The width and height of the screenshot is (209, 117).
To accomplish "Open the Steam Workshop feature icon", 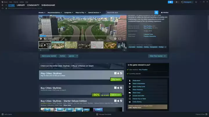I will click(129, 90).
